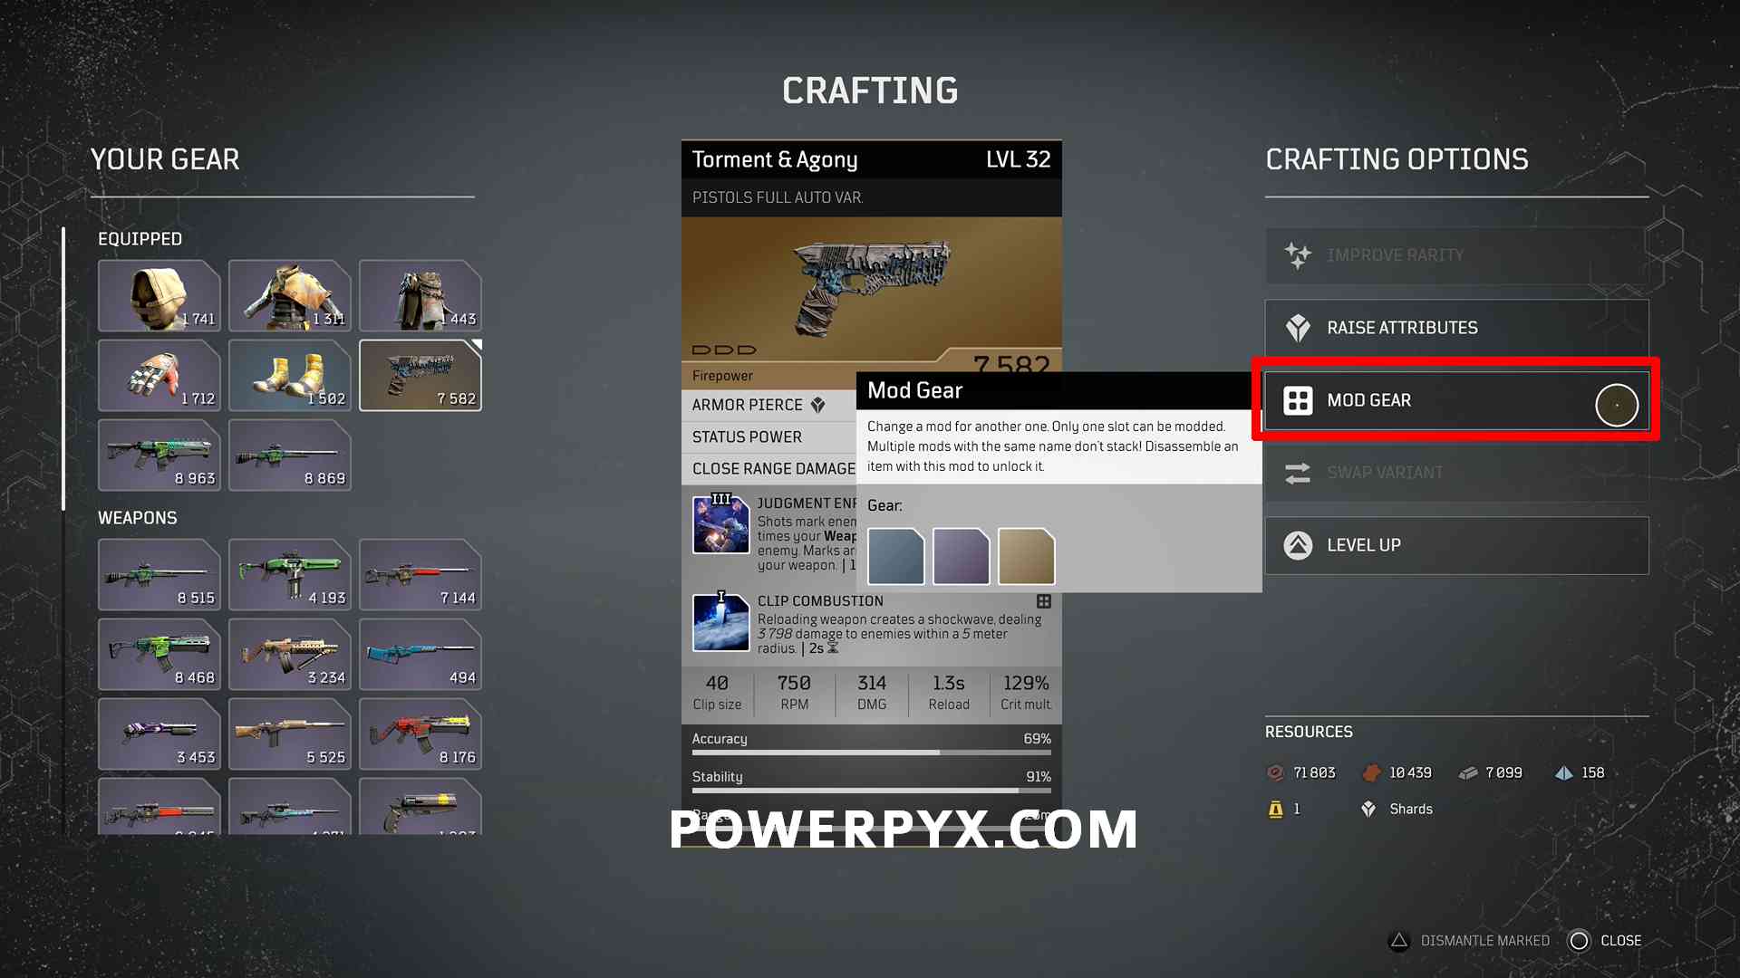Select the Improve Rarity icon

[1297, 254]
